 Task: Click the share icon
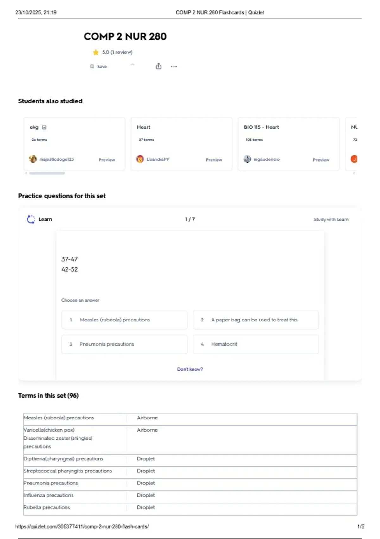[159, 66]
